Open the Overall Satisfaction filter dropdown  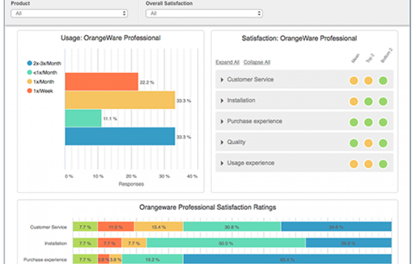click(204, 13)
